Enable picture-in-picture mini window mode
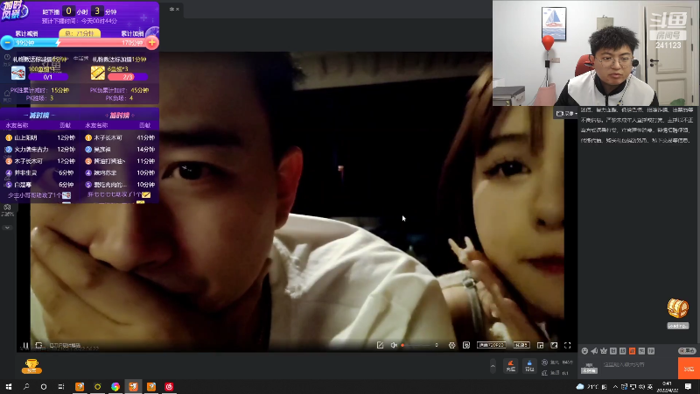 point(540,345)
